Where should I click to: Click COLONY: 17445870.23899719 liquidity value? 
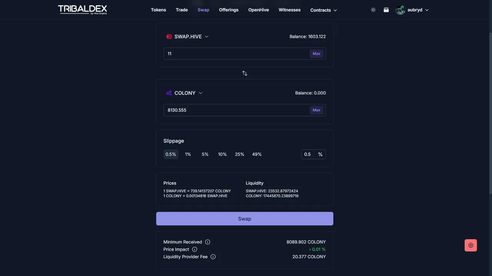click(272, 196)
